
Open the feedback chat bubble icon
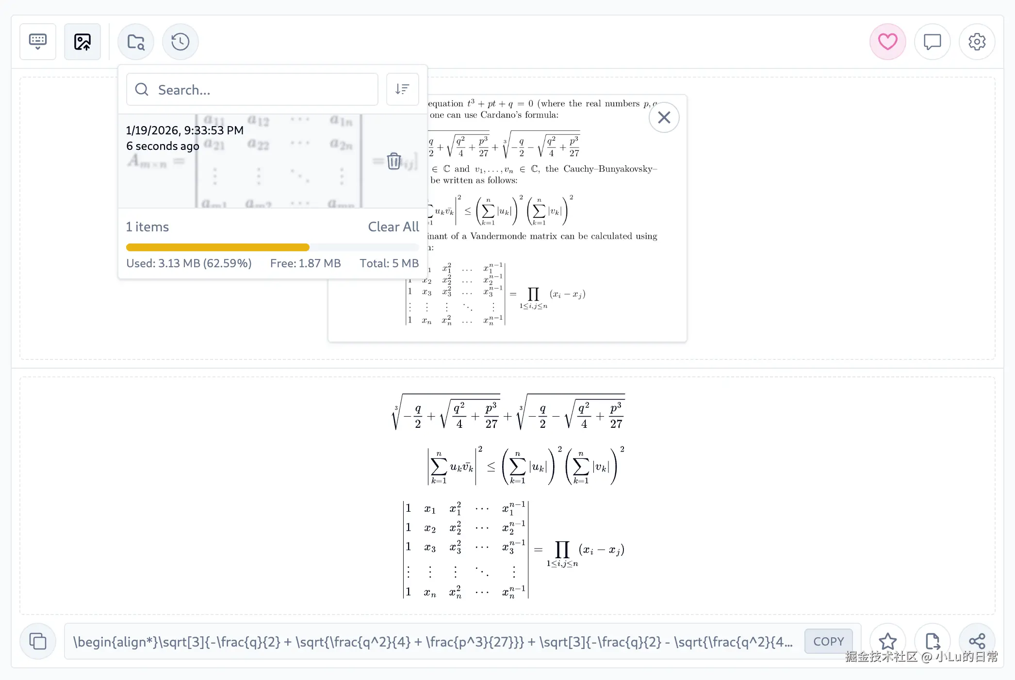coord(932,42)
